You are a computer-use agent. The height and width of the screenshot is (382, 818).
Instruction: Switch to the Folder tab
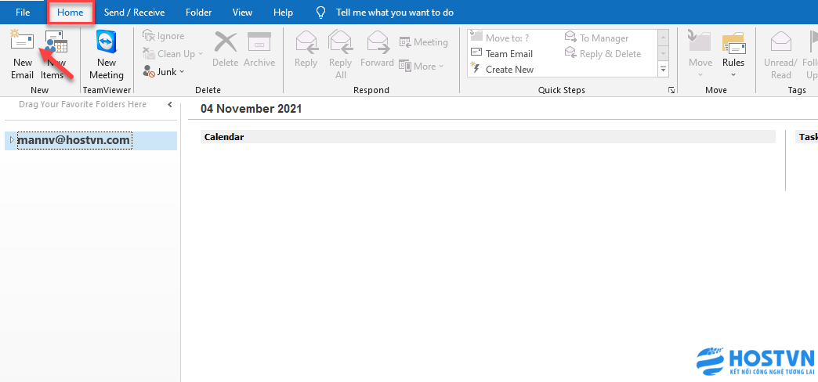coord(199,12)
